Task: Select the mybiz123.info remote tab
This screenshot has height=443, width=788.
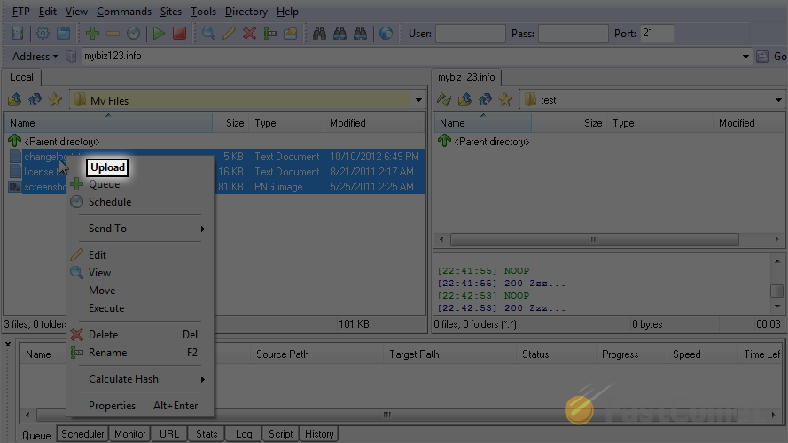Action: (x=466, y=77)
